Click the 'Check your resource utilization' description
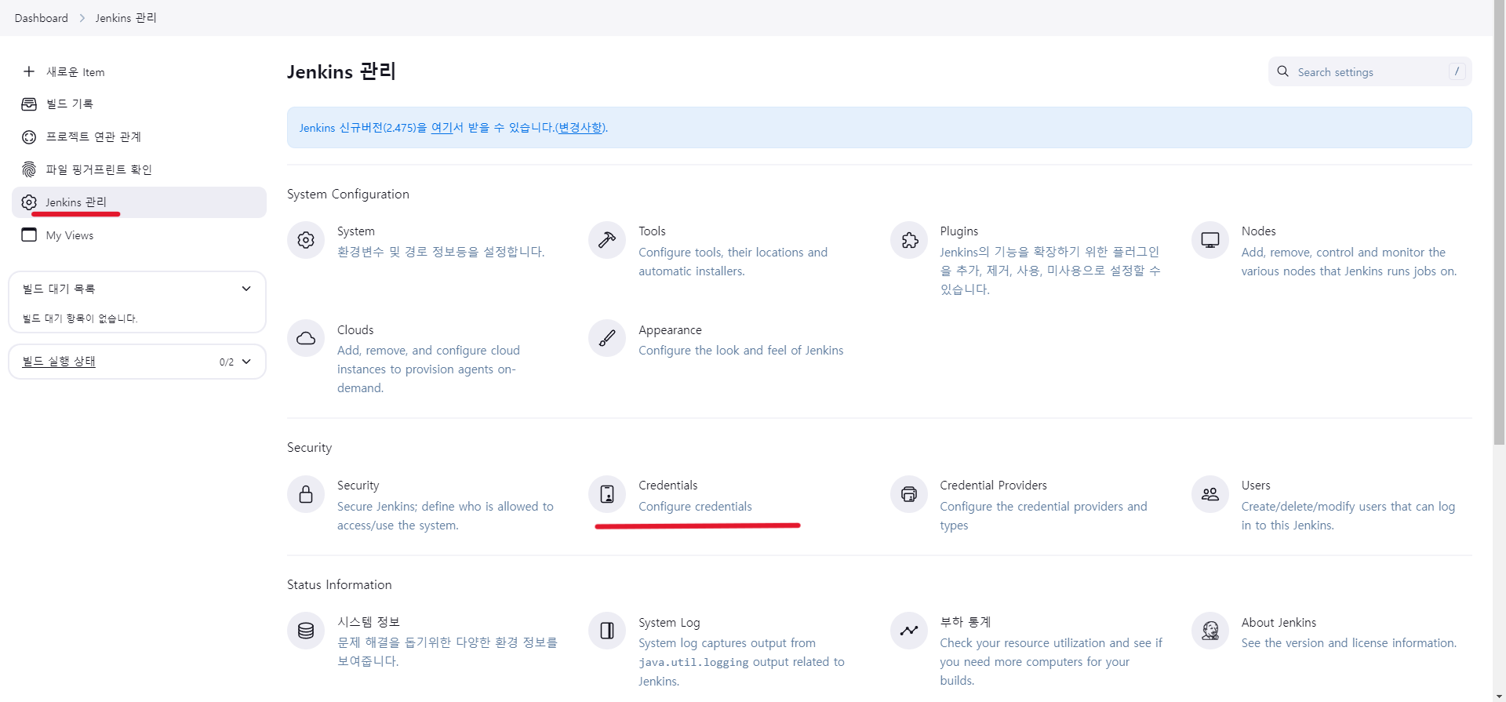 point(1051,662)
